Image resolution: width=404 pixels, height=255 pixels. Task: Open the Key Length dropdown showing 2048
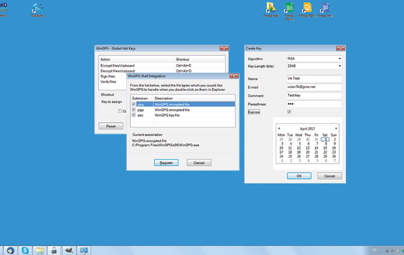(x=314, y=66)
